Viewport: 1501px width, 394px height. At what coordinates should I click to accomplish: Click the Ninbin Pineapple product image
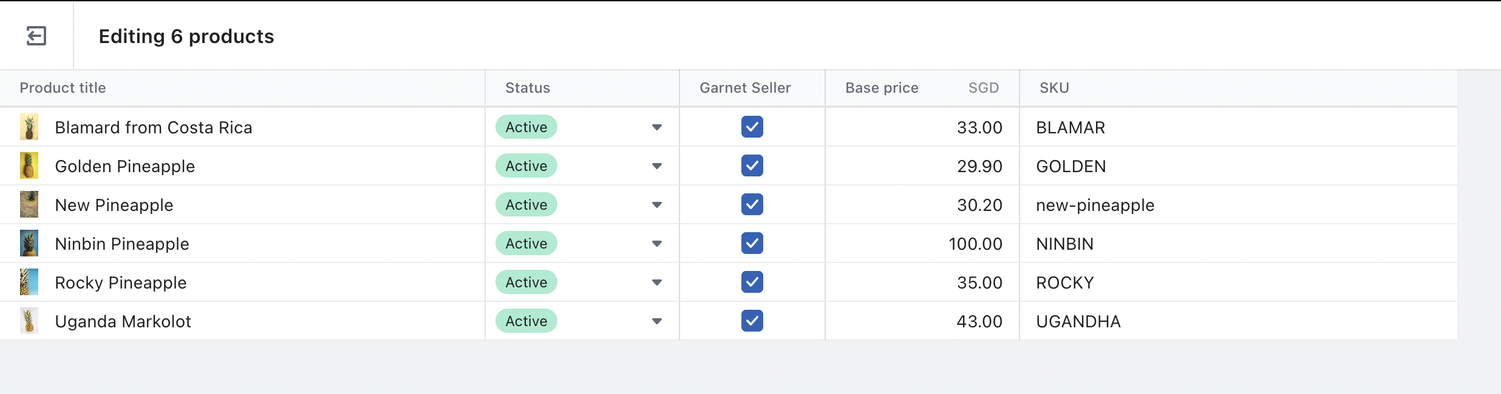click(29, 243)
